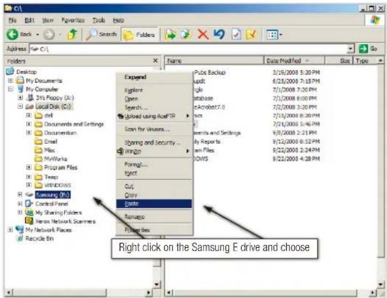Open the address bar dropdown arrow
The image size is (387, 298).
[350, 48]
